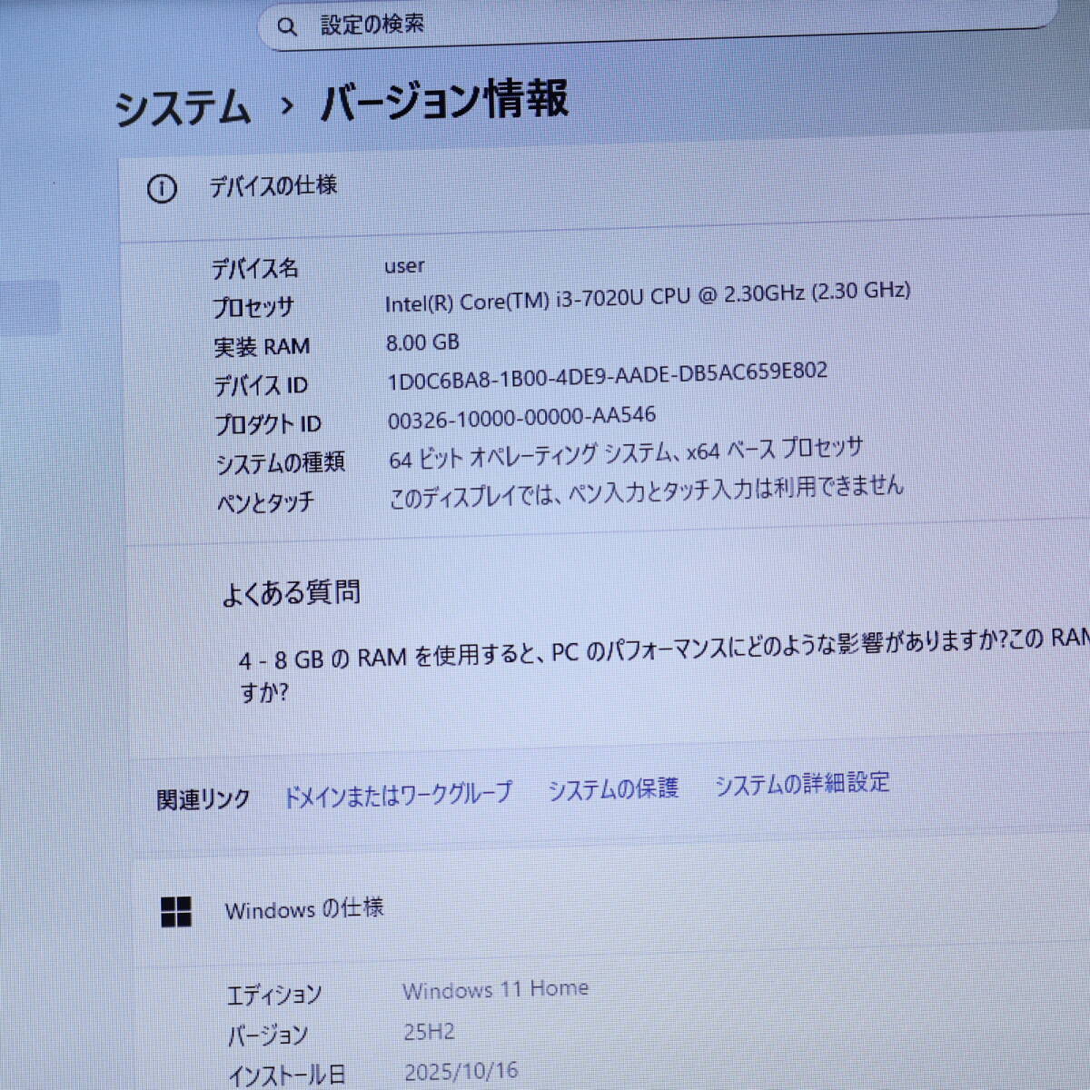Click the info icon beside デバイスの仕様
The image size is (1090, 1090).
point(162,189)
